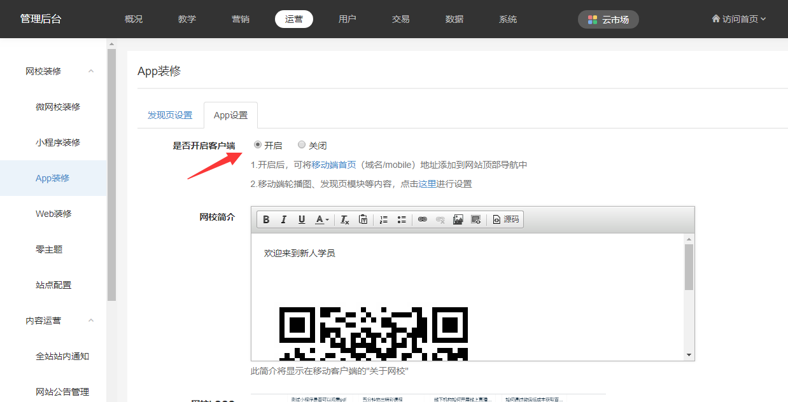Click the remove format icon
The image size is (788, 402).
344,219
